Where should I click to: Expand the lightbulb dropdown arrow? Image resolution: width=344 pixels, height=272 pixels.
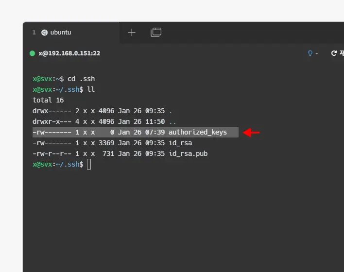(x=317, y=53)
